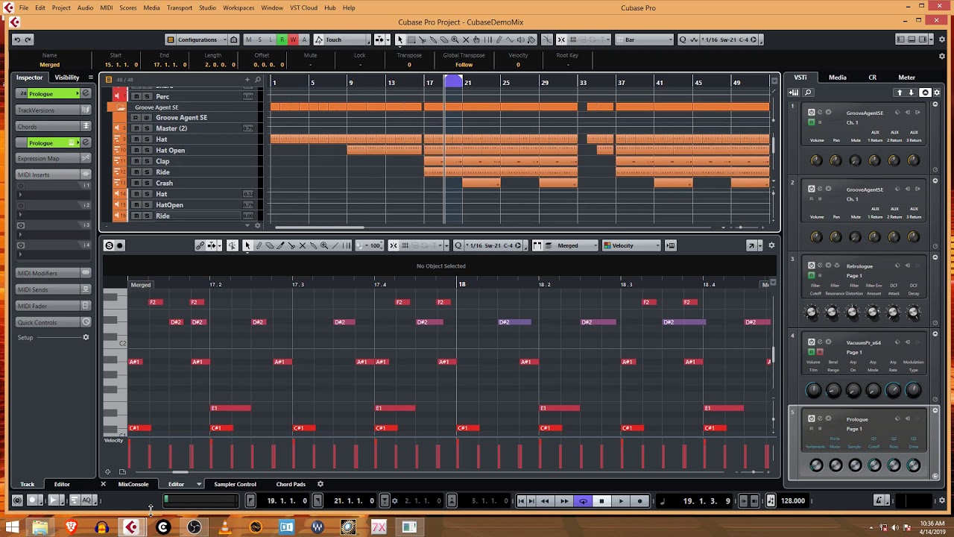Viewport: 954px width, 537px height.
Task: Toggle the transport Cycle loop button
Action: pyautogui.click(x=583, y=501)
